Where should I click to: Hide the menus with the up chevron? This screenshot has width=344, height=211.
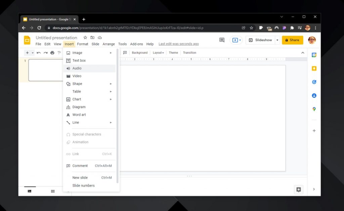303,53
